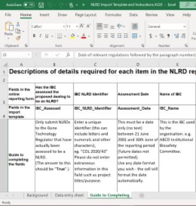Click Align Left icon
The height and width of the screenshot is (206, 196).
coord(99,36)
